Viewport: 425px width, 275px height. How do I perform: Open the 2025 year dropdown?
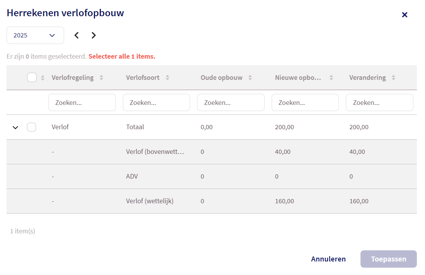[35, 35]
